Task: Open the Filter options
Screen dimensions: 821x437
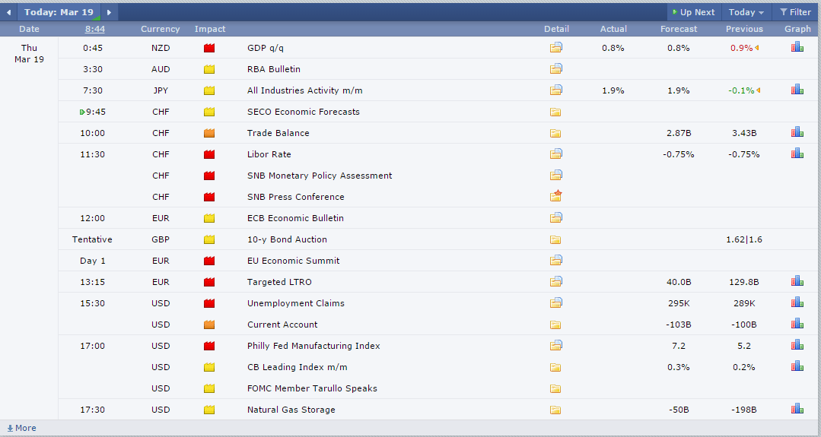Action: [x=795, y=12]
